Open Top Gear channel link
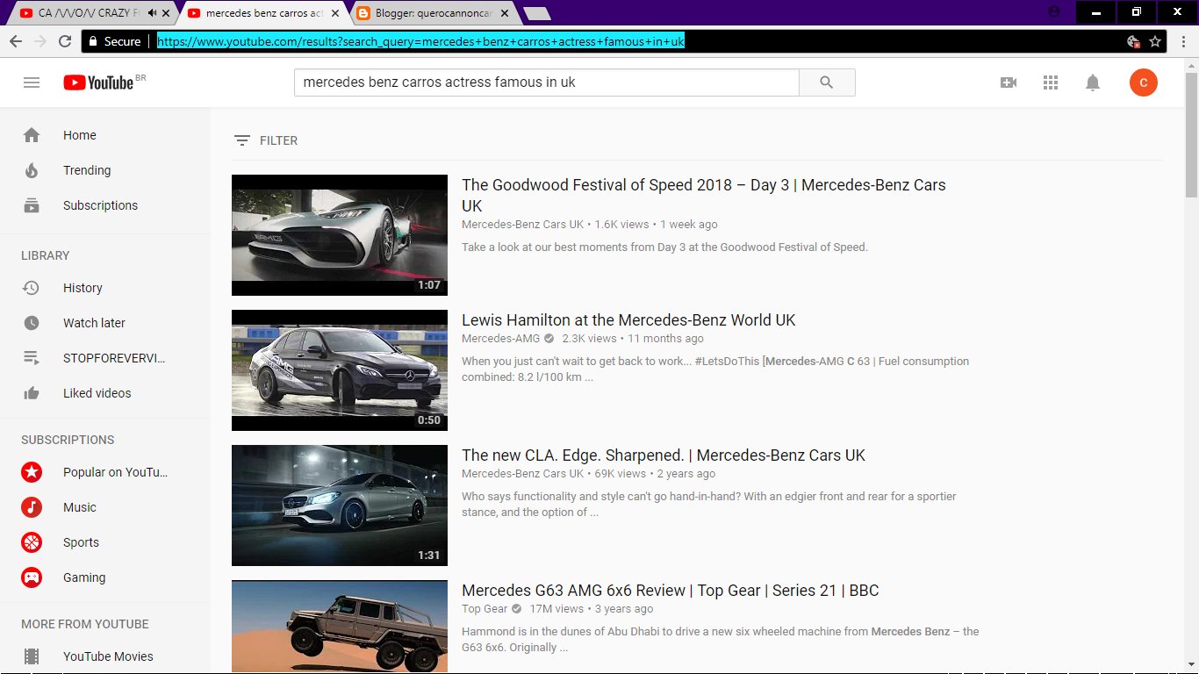 (485, 609)
